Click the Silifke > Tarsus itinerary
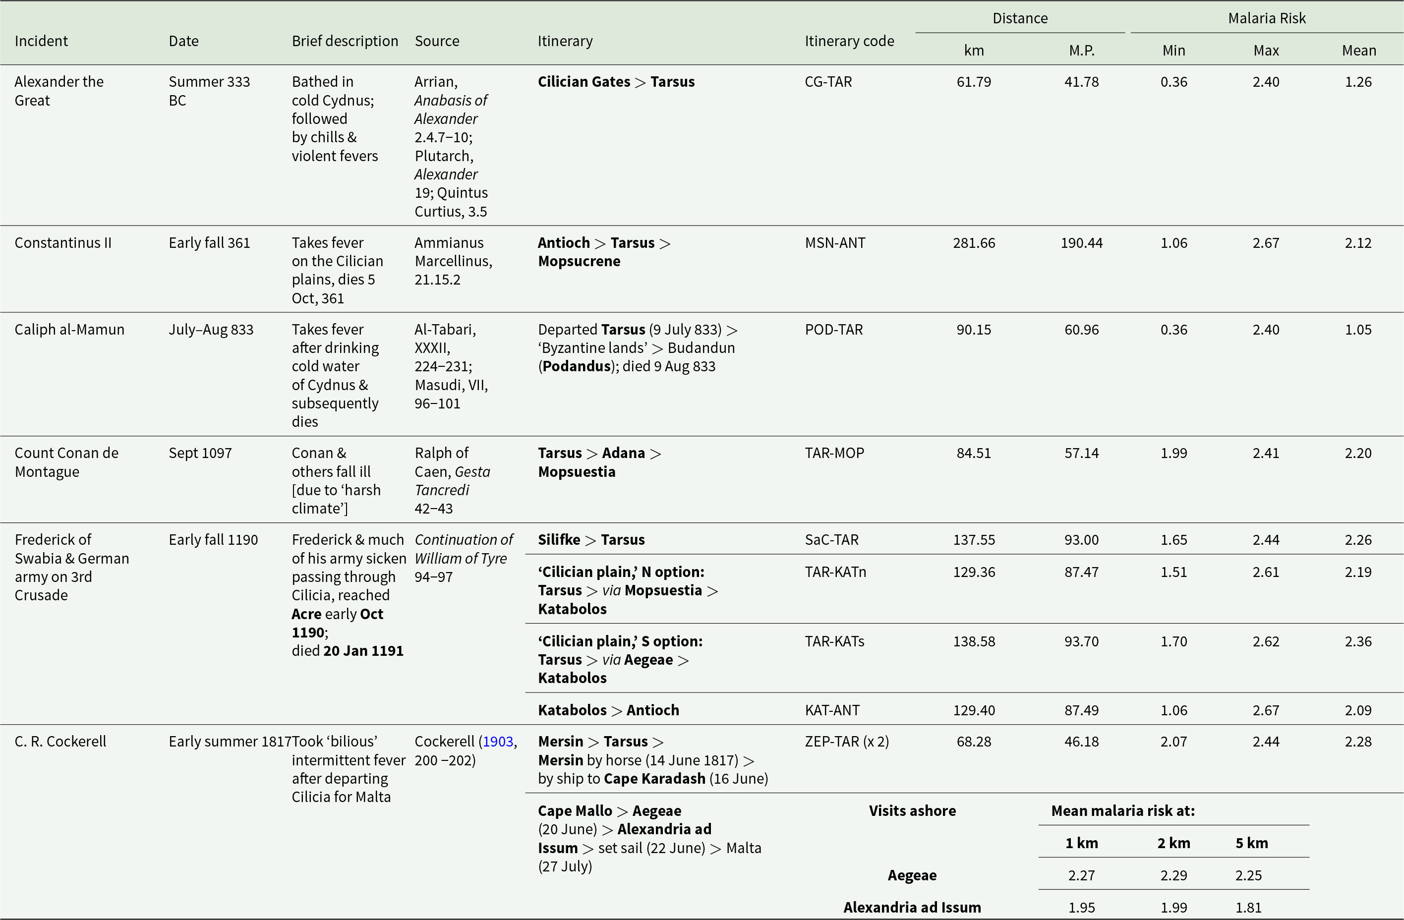 click(591, 540)
